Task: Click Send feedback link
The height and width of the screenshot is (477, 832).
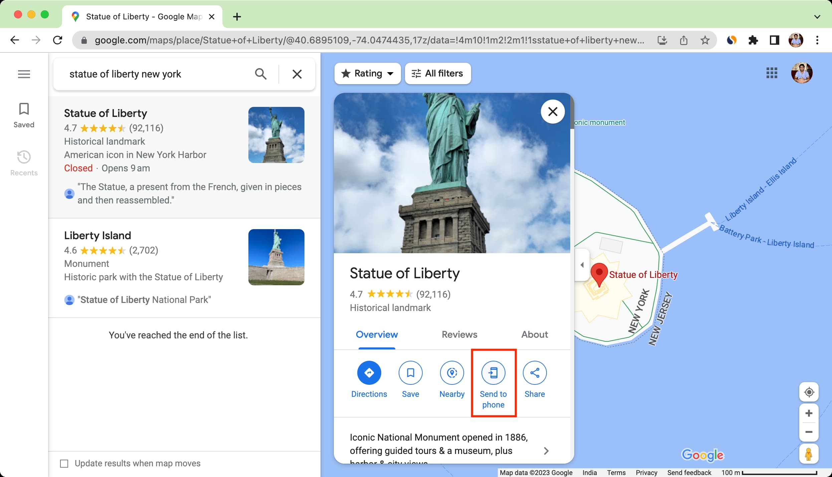Action: tap(689, 473)
